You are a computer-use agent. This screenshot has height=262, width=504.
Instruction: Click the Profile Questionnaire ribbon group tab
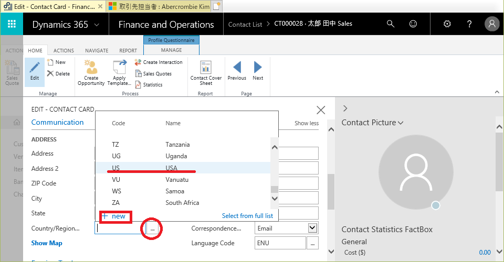coord(171,40)
